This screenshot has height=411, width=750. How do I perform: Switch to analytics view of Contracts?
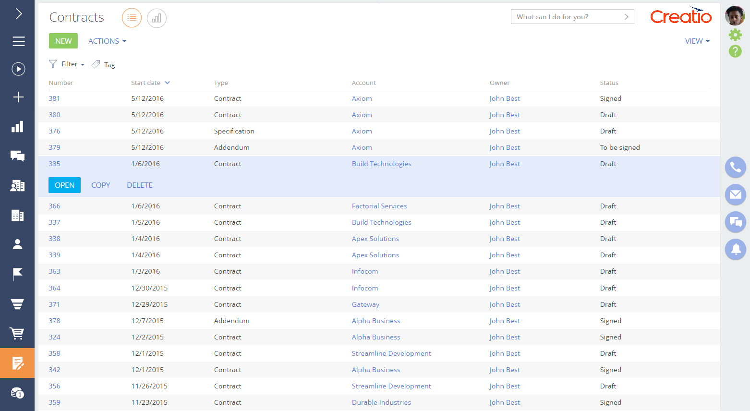point(157,18)
